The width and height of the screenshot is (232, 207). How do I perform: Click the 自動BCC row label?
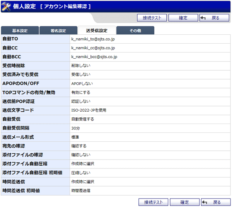tap(12, 57)
